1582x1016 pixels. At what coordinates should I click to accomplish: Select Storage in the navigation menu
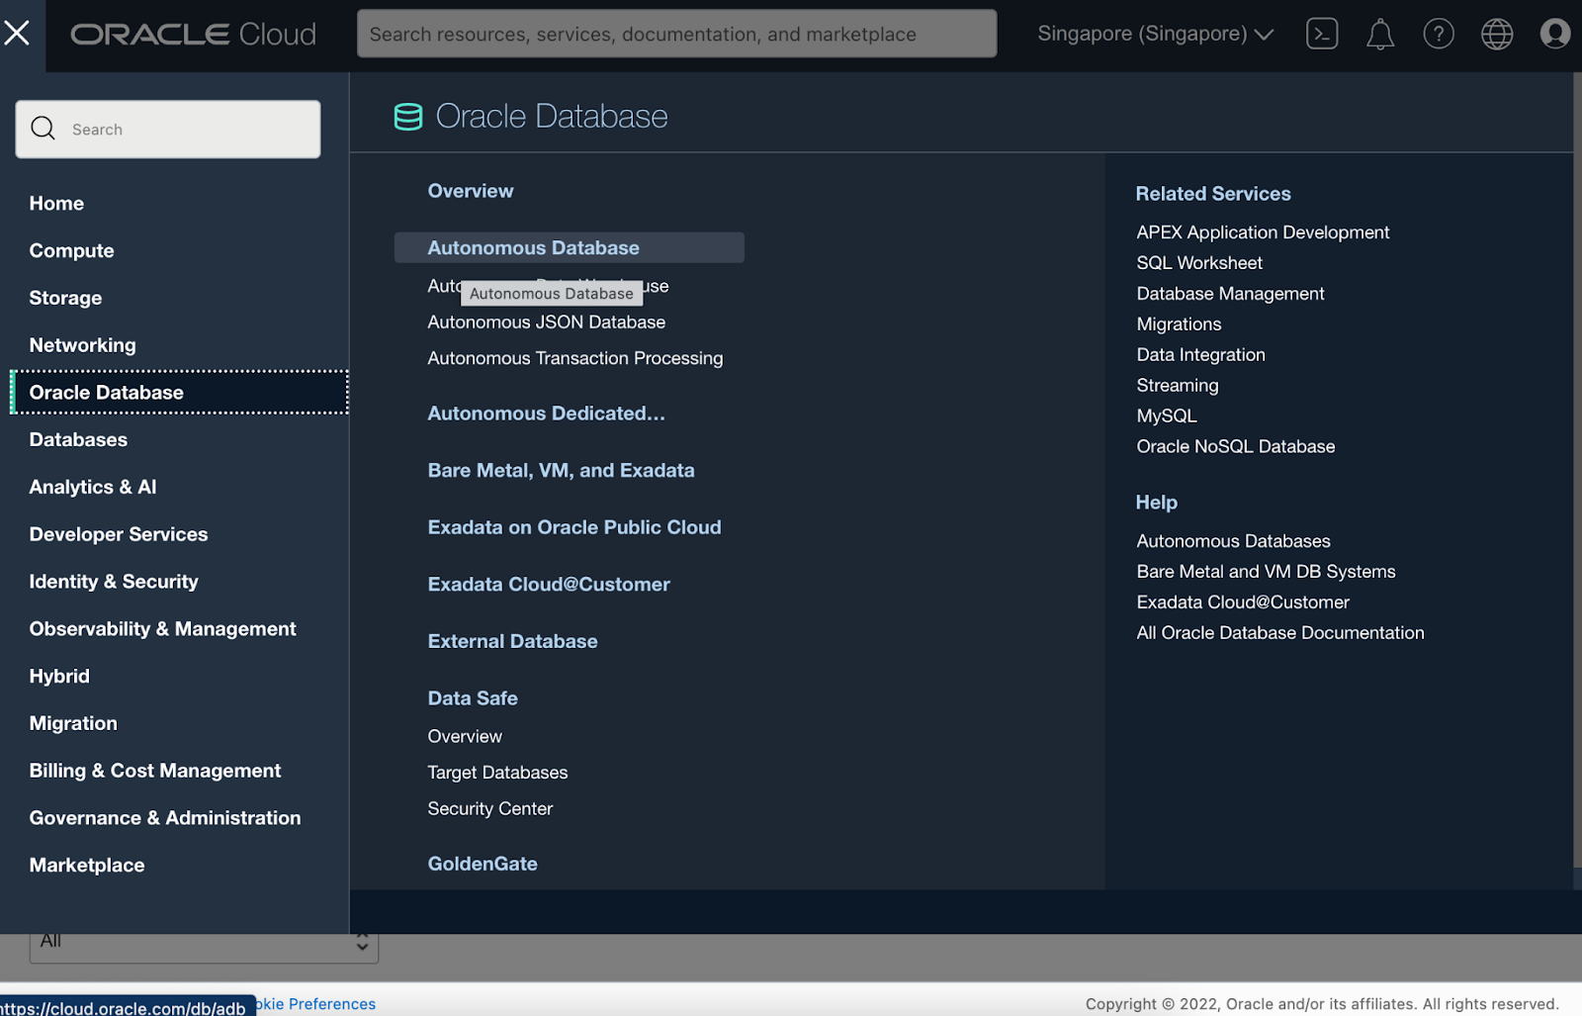(65, 298)
